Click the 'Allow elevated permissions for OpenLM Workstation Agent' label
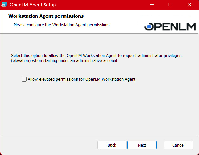 pyautogui.click(x=82, y=79)
